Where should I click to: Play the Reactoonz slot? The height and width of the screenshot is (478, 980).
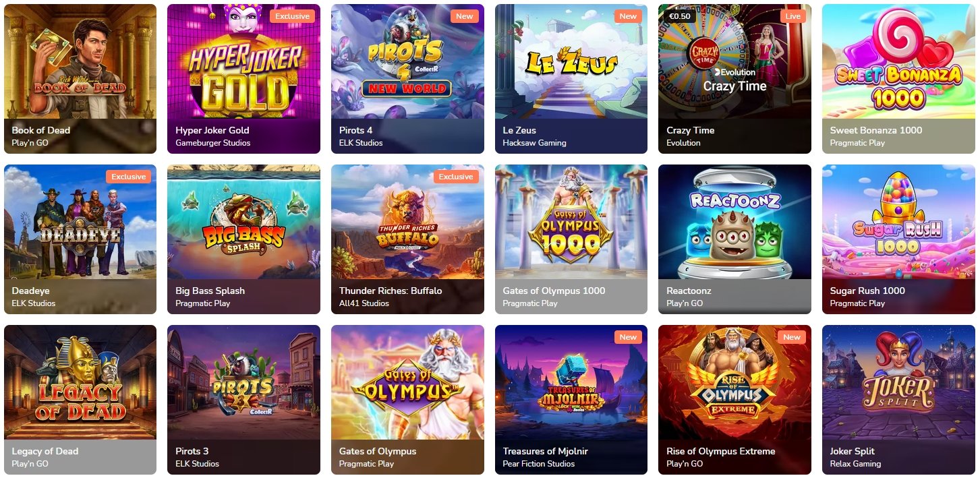(734, 239)
